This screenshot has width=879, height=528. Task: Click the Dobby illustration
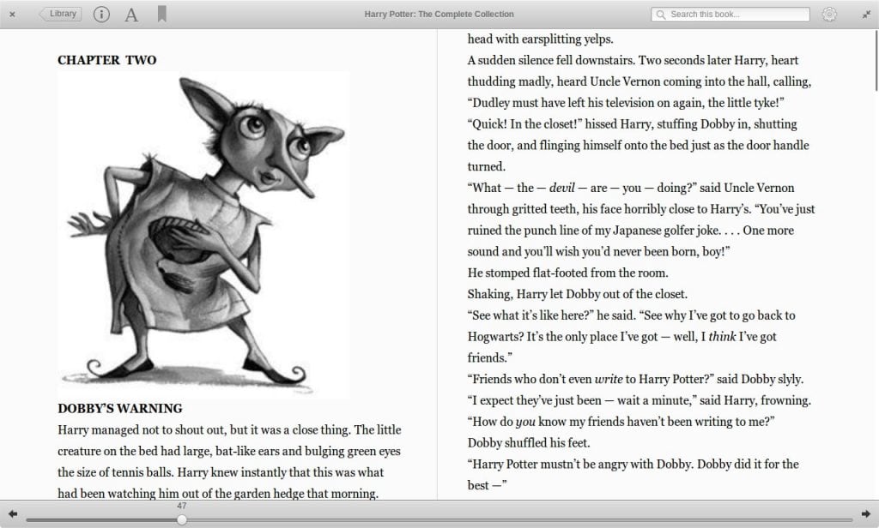pyautogui.click(x=203, y=234)
